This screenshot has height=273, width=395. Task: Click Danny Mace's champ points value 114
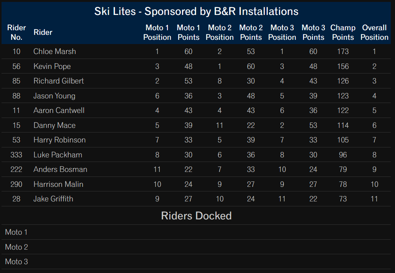pos(343,125)
